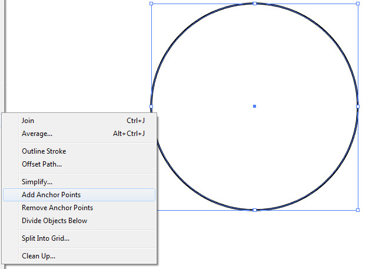This screenshot has width=369, height=269.
Task: Select Simplify... from the menu
Action: tap(37, 182)
